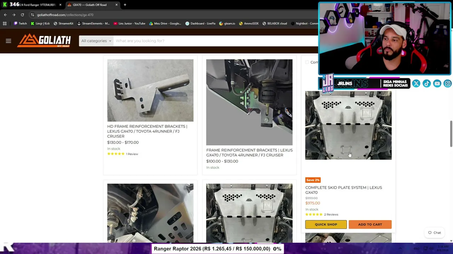Open the apps grid in bookmarks bar

5,24
